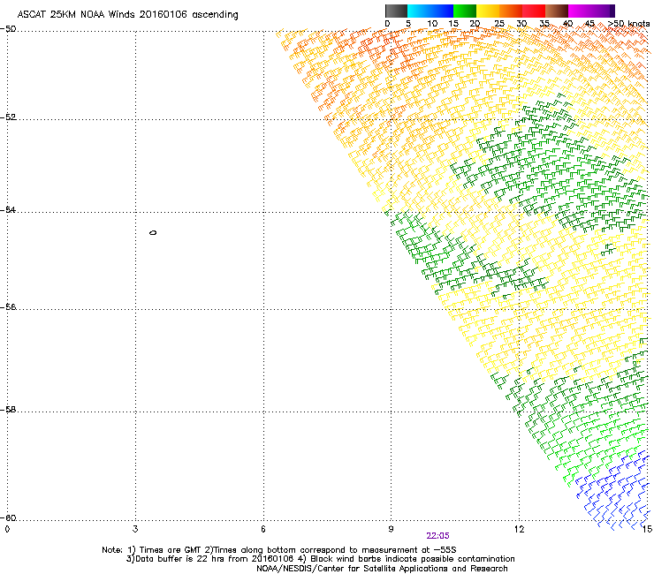
Task: Click the yellow 20-25 knots color swatch
Action: point(488,11)
